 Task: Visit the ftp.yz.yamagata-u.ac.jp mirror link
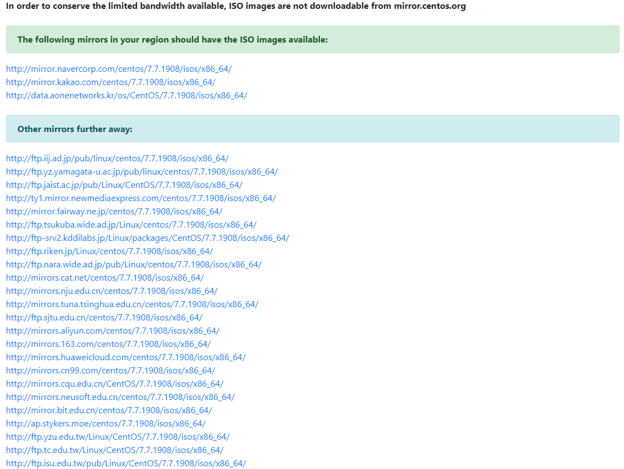[141, 171]
